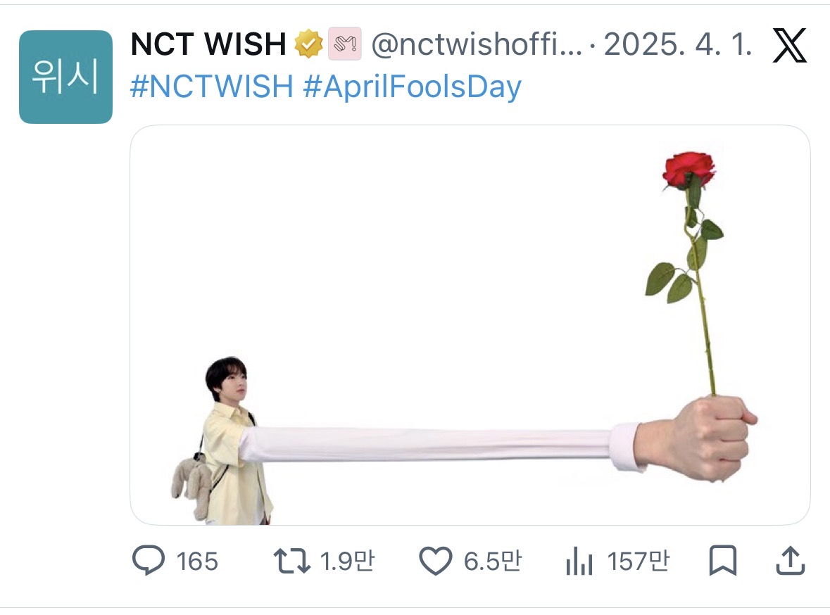
Task: Open the @nctwishoffi... handle link
Action: click(x=477, y=46)
